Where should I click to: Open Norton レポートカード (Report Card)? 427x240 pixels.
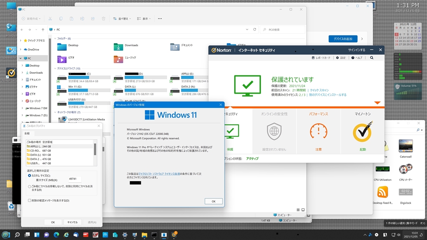pyautogui.click(x=321, y=57)
